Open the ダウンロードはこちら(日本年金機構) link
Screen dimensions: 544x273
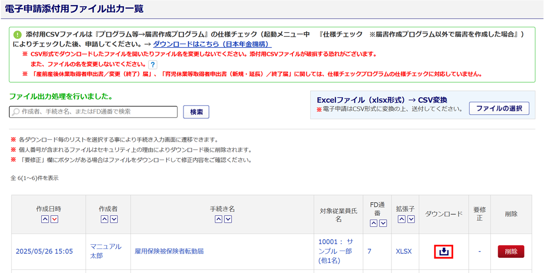pos(212,45)
